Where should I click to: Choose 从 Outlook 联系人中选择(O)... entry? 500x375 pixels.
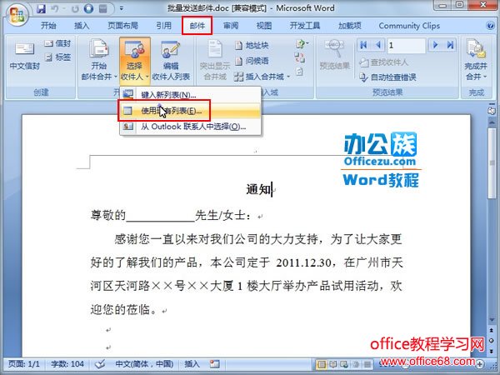click(x=190, y=127)
